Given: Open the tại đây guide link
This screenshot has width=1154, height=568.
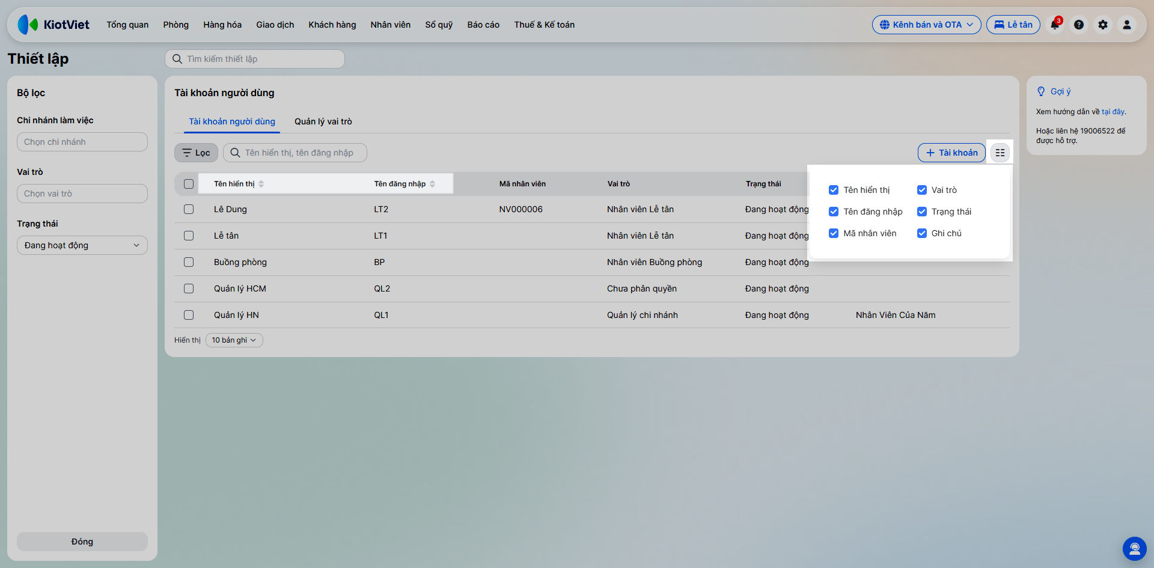Looking at the screenshot, I should pyautogui.click(x=1113, y=112).
